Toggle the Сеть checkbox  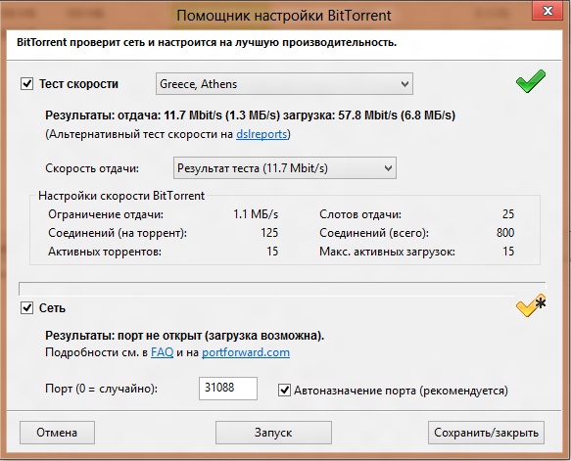click(27, 307)
